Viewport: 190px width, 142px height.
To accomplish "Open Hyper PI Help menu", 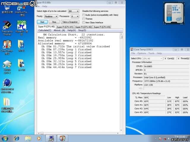I will tap(45, 6).
